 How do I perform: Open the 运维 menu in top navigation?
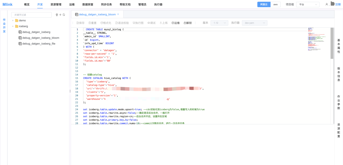(x=72, y=5)
